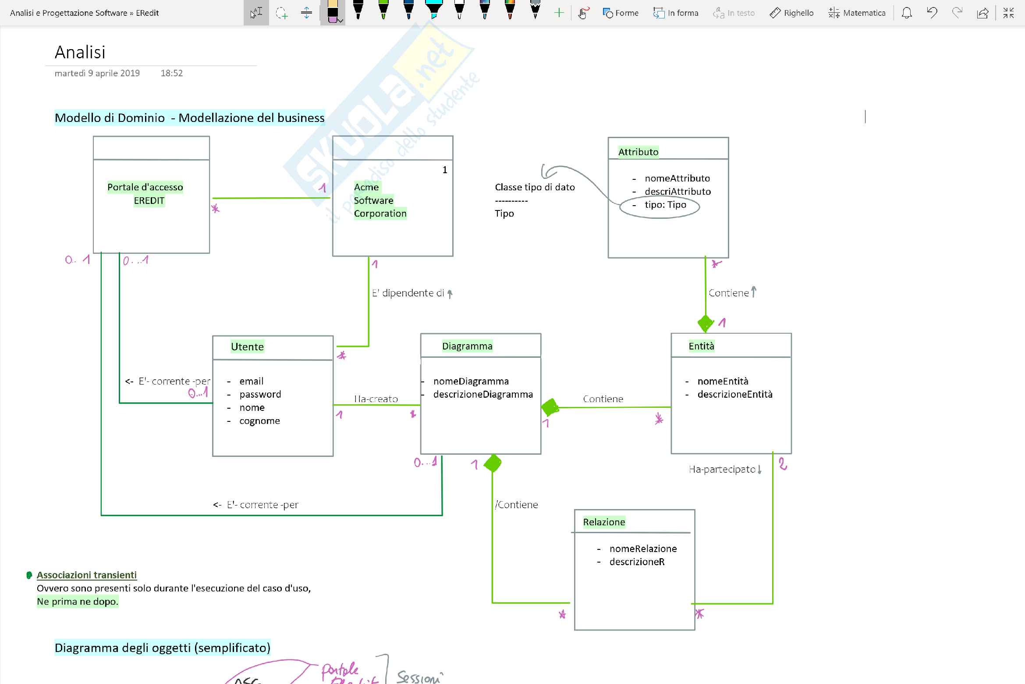Click the Entità class name
The image size is (1025, 684).
coord(702,346)
